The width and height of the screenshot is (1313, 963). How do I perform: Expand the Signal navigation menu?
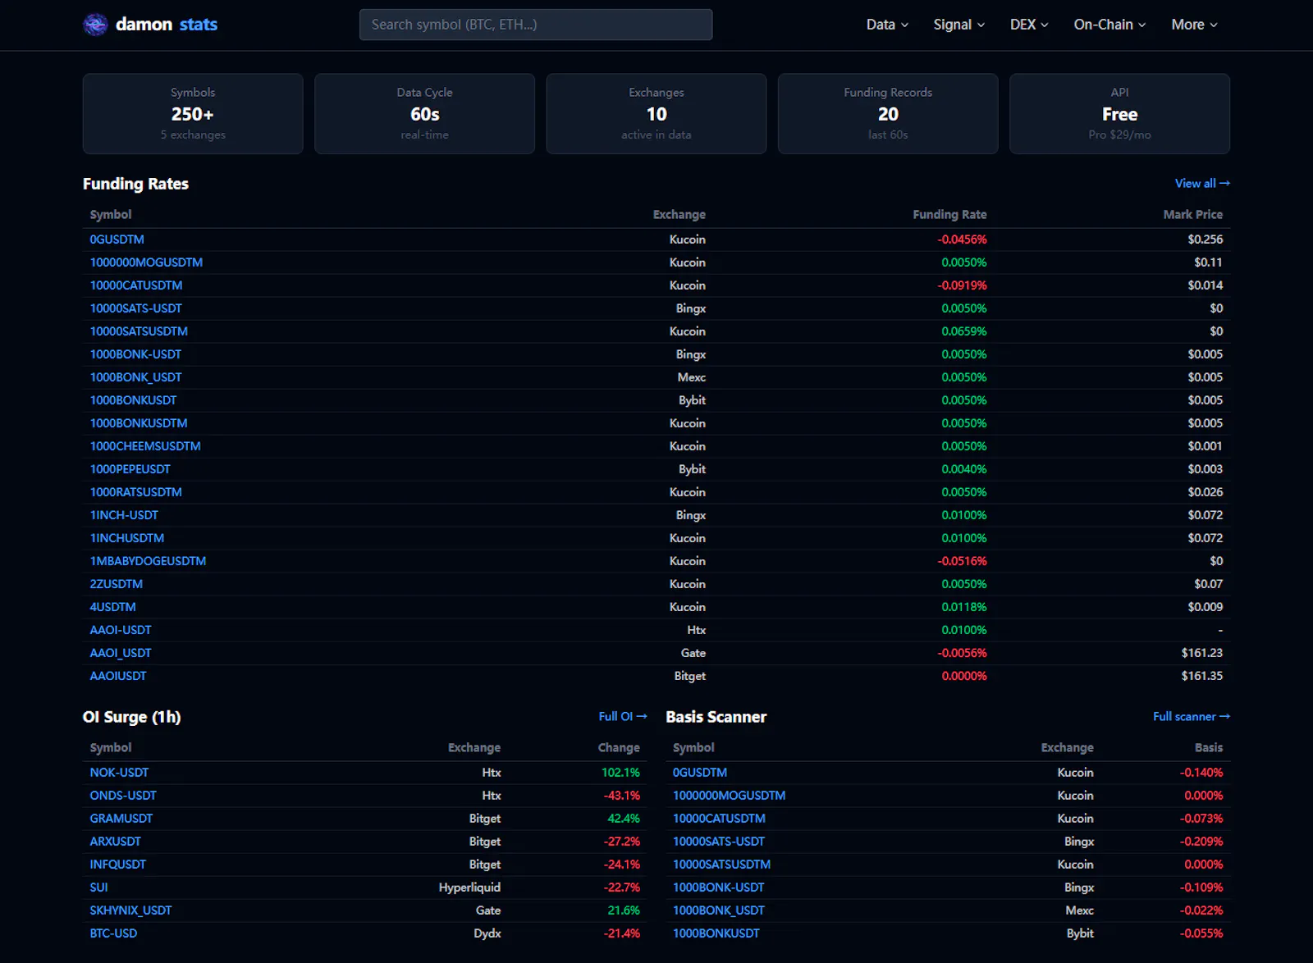pyautogui.click(x=958, y=25)
